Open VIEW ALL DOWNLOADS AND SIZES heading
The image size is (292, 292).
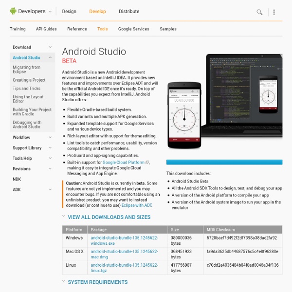pos(109,217)
